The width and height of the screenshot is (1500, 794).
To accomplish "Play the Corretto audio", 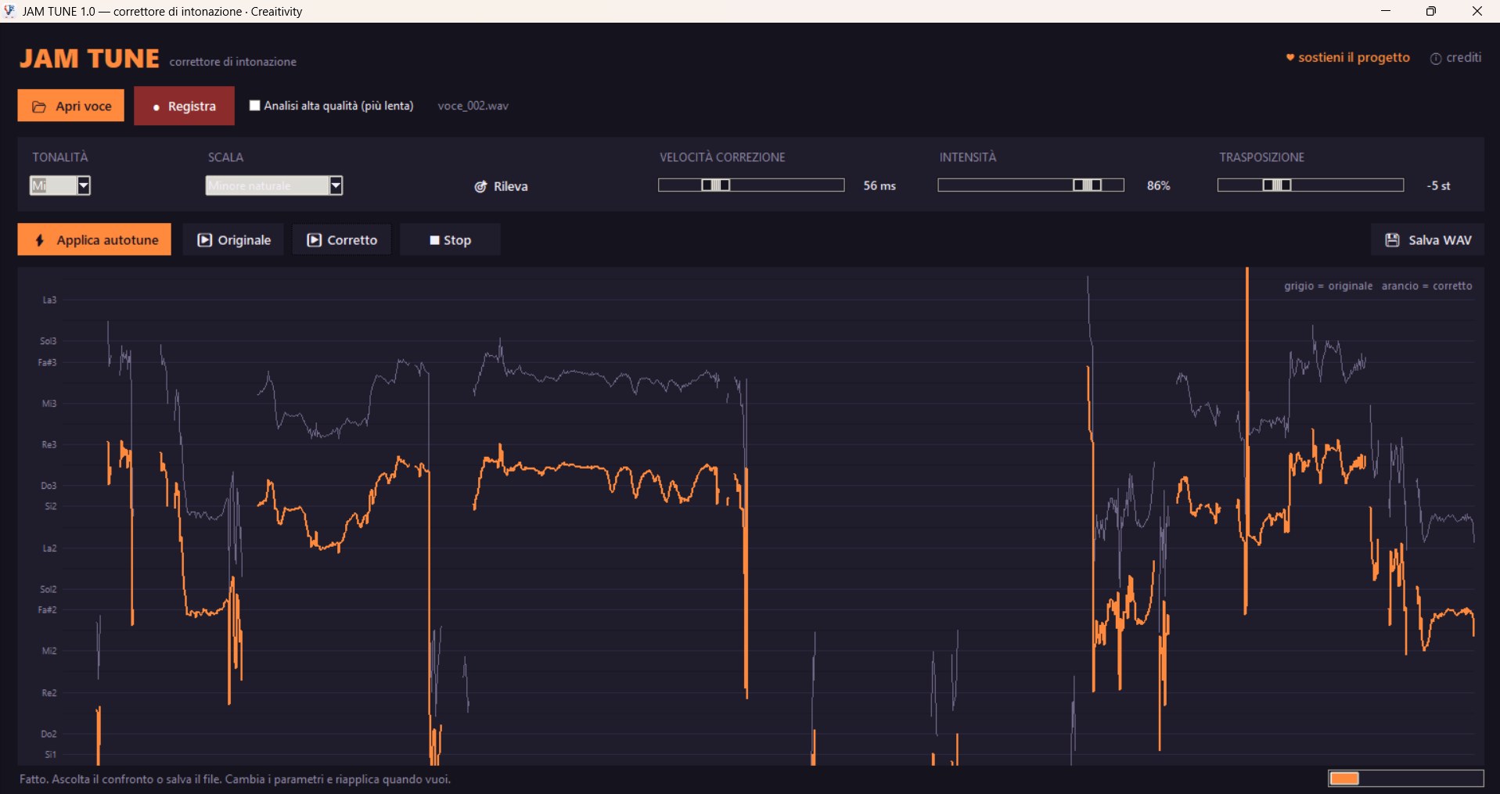I will tap(341, 239).
